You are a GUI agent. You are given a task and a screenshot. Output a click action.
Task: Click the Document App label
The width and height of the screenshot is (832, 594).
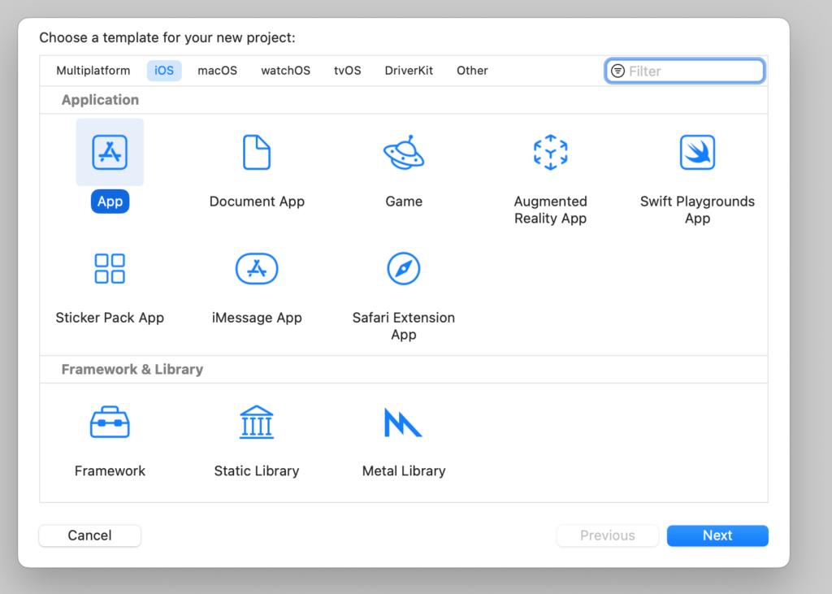click(257, 202)
